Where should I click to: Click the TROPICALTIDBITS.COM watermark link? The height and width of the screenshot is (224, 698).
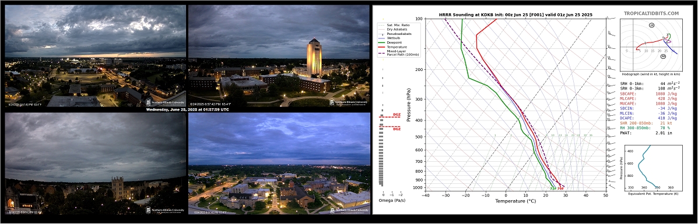pyautogui.click(x=651, y=14)
